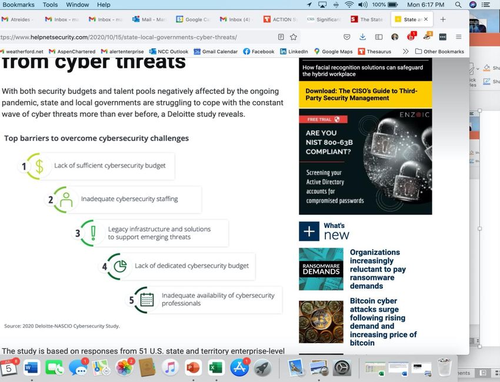The width and height of the screenshot is (500, 382).
Task: Open Calendar from the Dock
Action: tap(9, 367)
